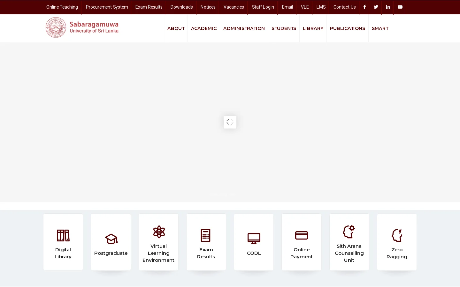Open Exam Results in the top bar
This screenshot has width=460, height=287.
tap(149, 7)
